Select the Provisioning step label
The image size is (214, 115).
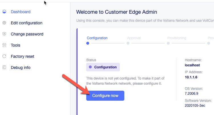pos(177,38)
